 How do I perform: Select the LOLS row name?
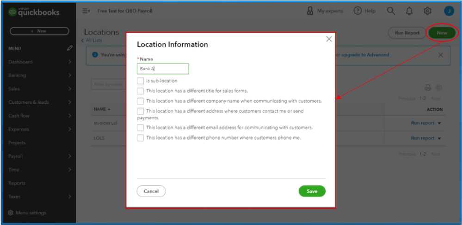coord(99,138)
